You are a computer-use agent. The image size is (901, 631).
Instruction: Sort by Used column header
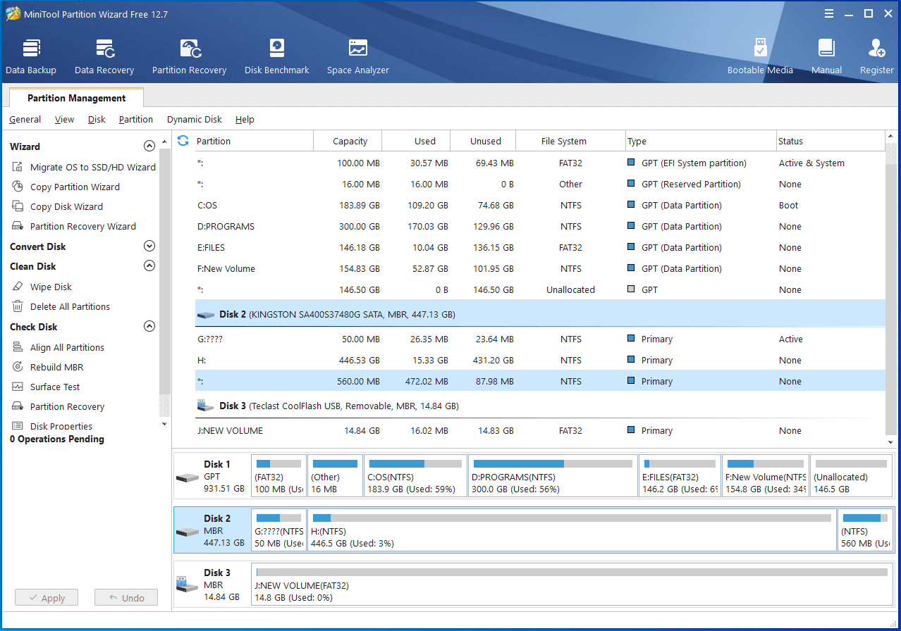point(416,141)
